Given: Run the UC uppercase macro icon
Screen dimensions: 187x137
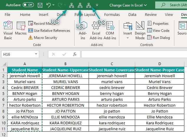Looking at the screenshot, I should [72, 5].
